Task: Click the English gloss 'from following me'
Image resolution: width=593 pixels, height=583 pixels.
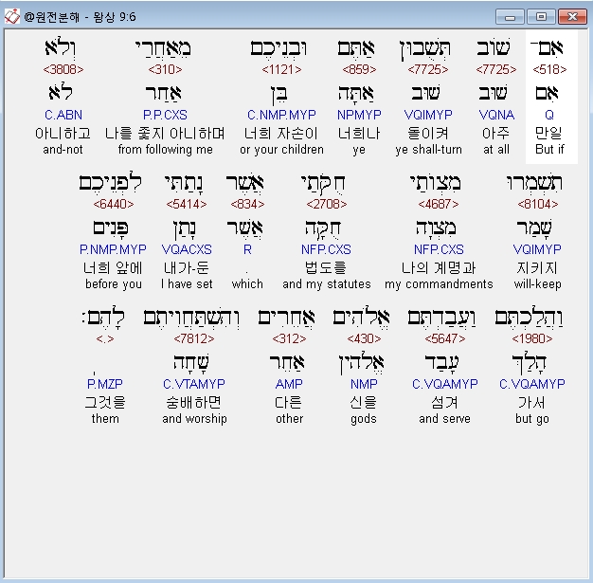Action: (165, 149)
